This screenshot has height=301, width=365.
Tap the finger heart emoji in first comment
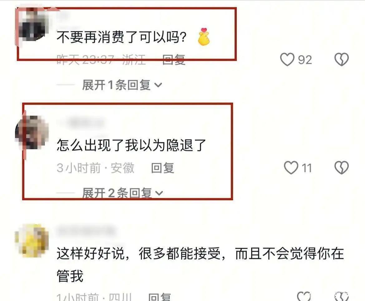click(203, 37)
